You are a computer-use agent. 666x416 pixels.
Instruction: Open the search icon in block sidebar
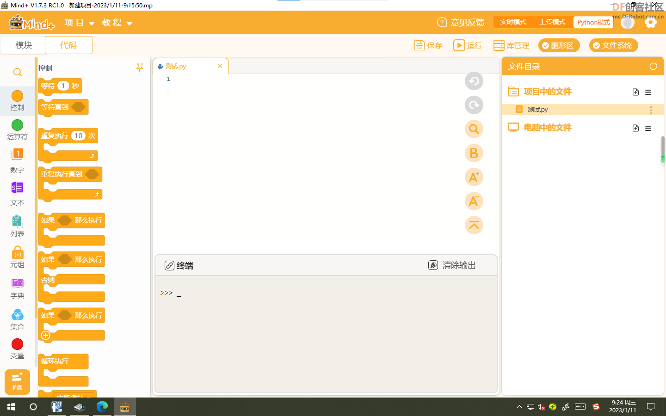click(18, 73)
